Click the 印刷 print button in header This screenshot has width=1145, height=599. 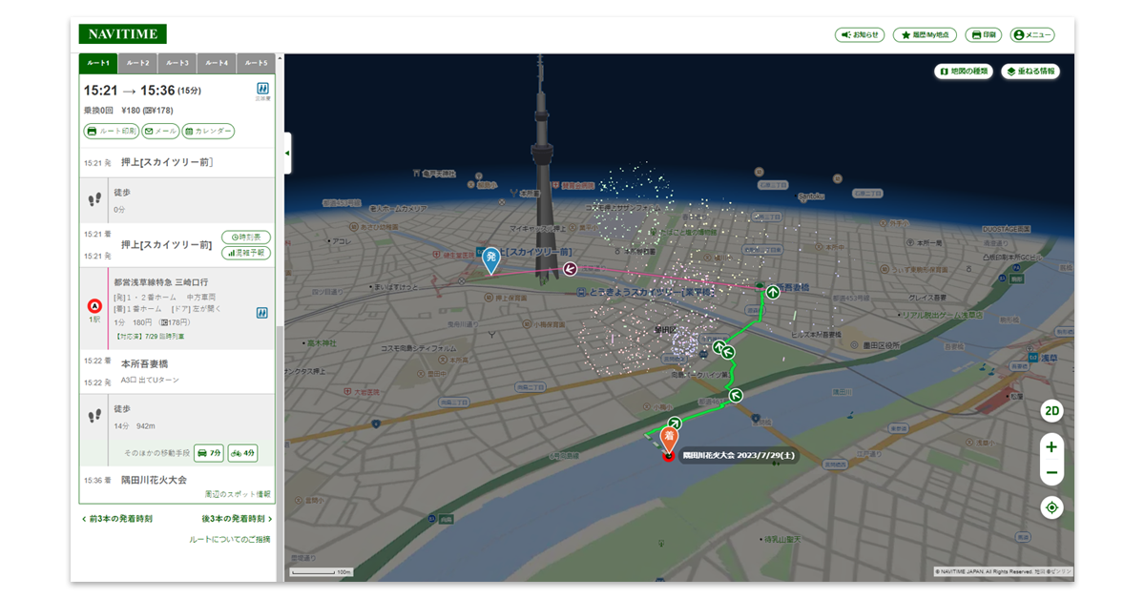[x=984, y=34]
